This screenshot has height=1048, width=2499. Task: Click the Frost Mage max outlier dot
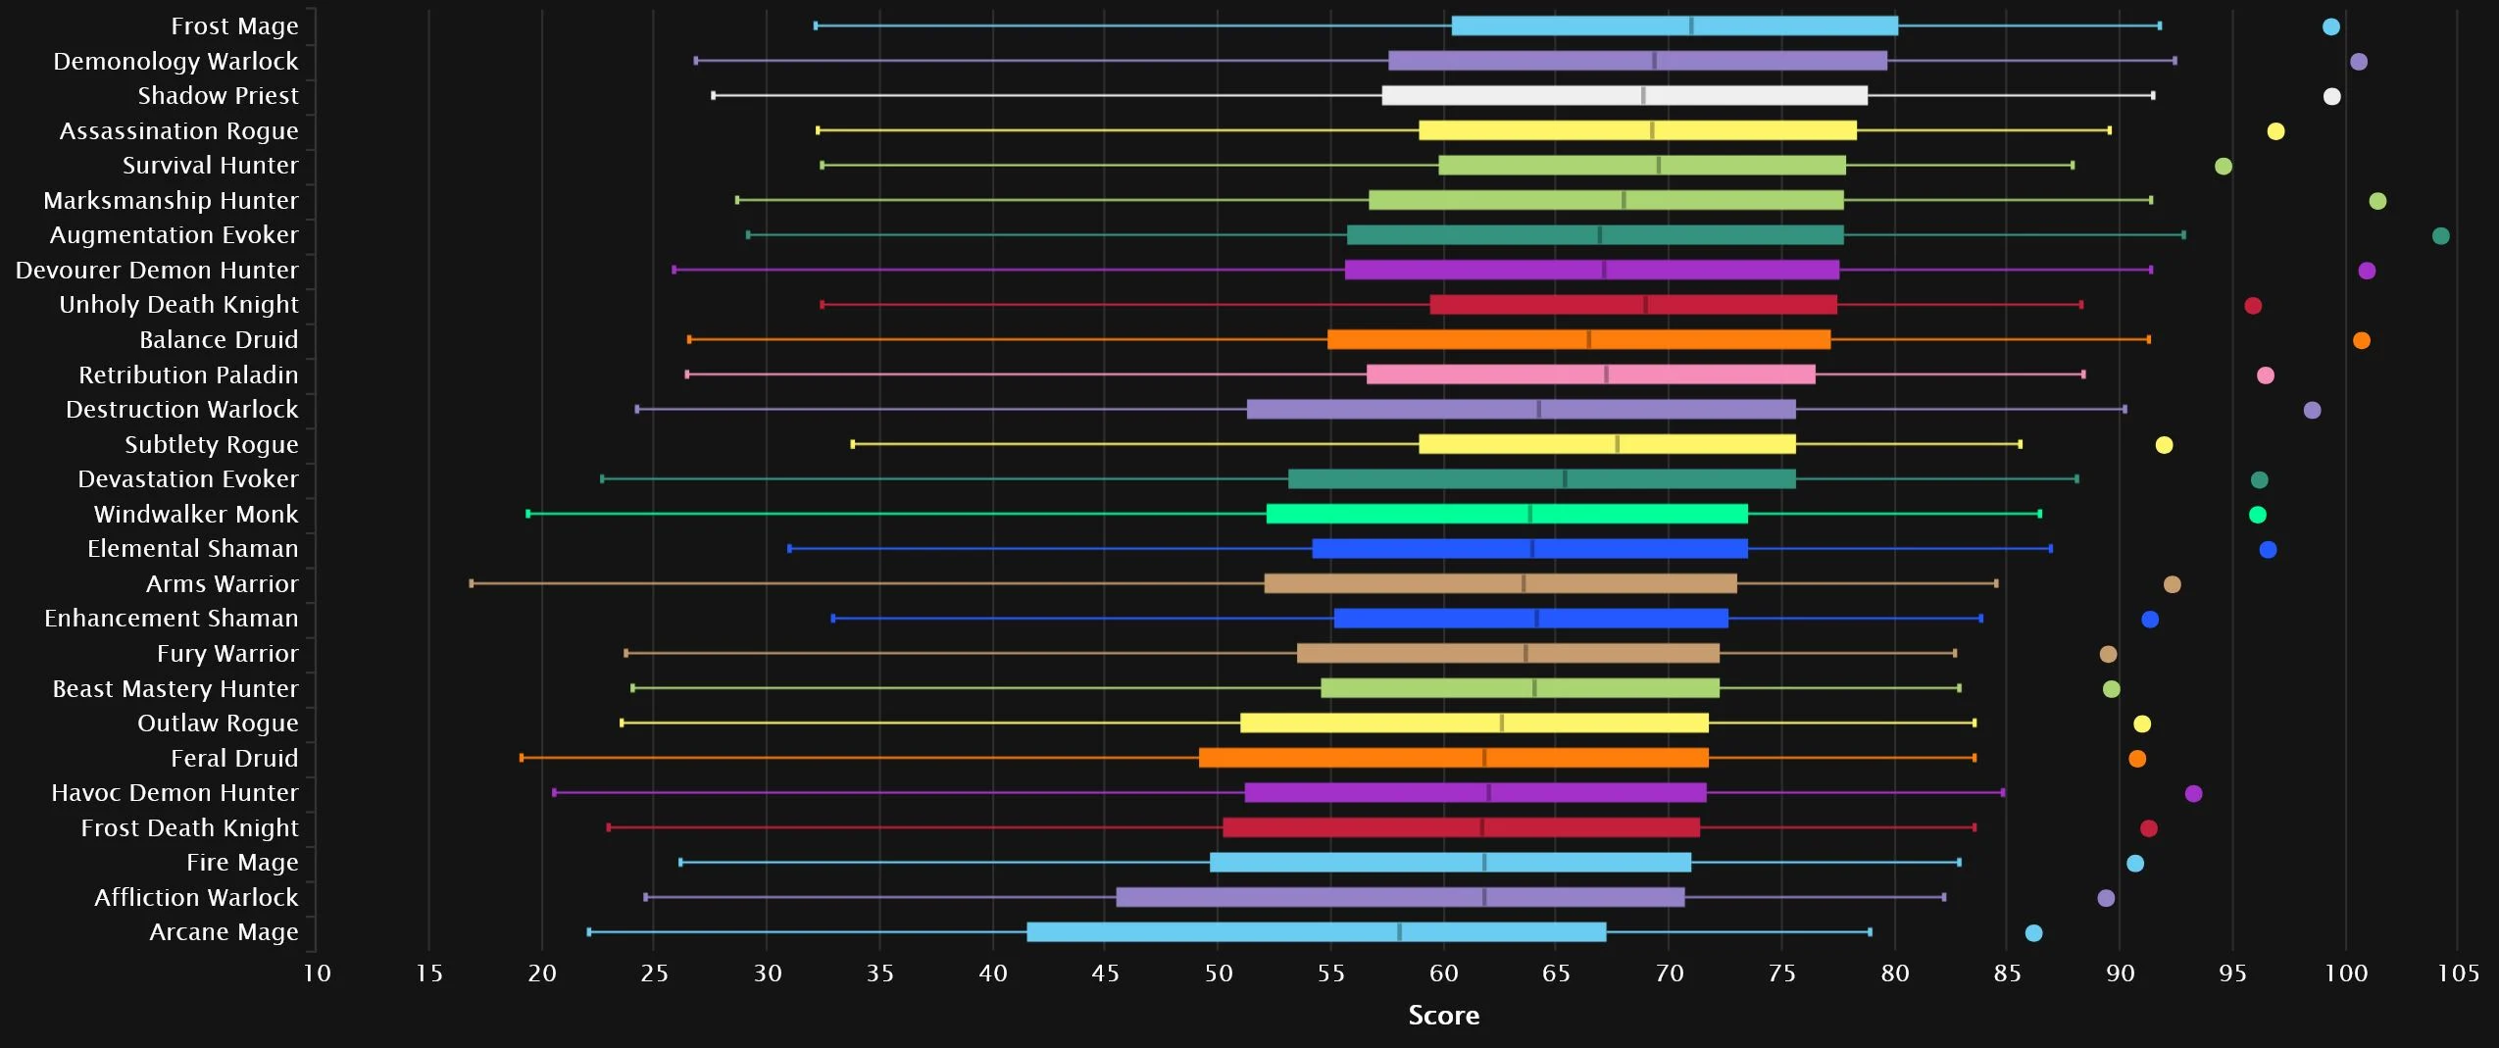click(x=2330, y=26)
